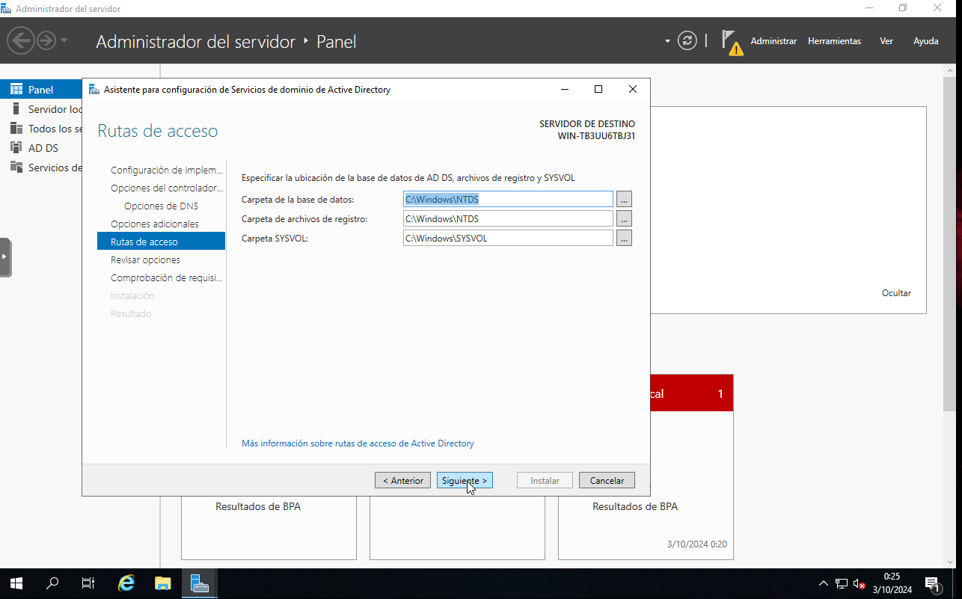Screen dimensions: 962x599
Task: Close the AD DS wizard dialog
Action: coord(633,89)
